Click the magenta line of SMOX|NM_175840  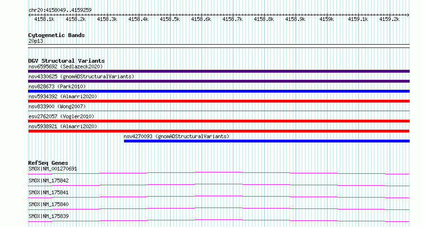click(219, 208)
